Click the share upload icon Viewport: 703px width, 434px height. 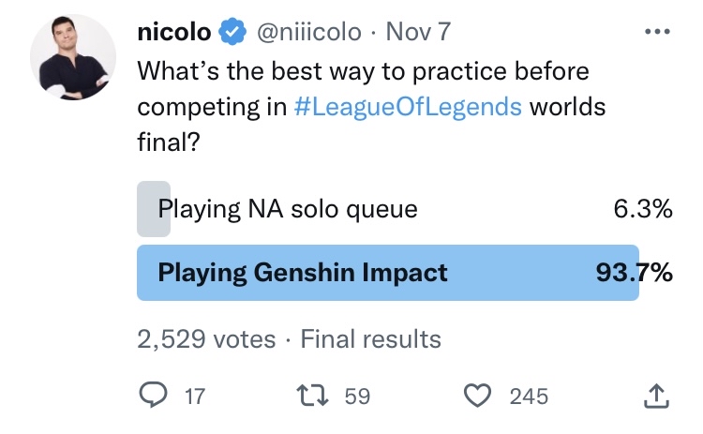pyautogui.click(x=655, y=397)
